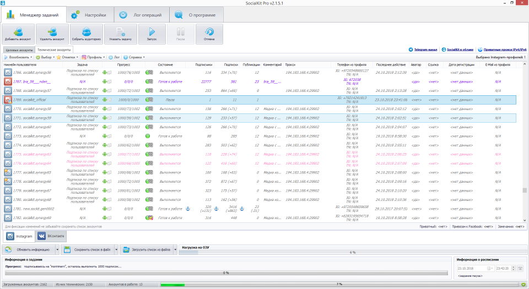This screenshot has height=289, width=529.
Task: Expand arrow next to Обновить информацию
Action: 57,249
